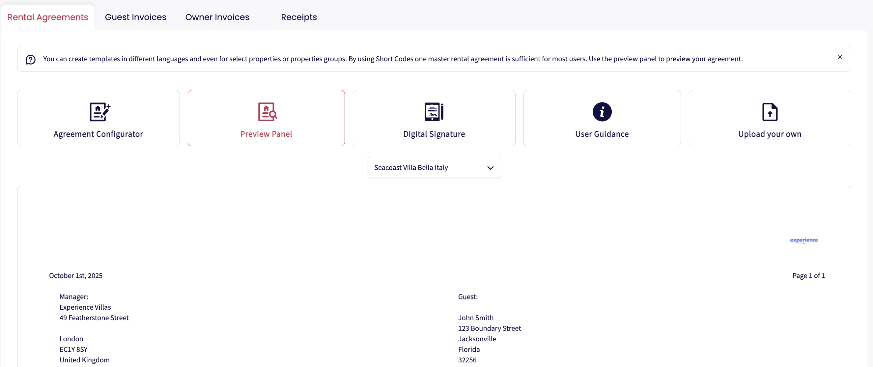Dismiss the templates info banner
The width and height of the screenshot is (873, 367).
click(839, 57)
